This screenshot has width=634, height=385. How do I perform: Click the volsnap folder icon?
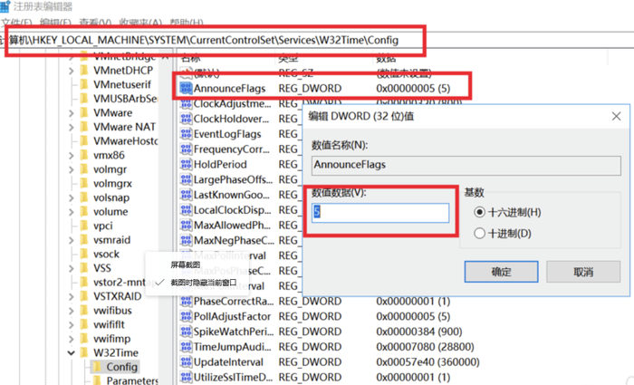click(84, 197)
